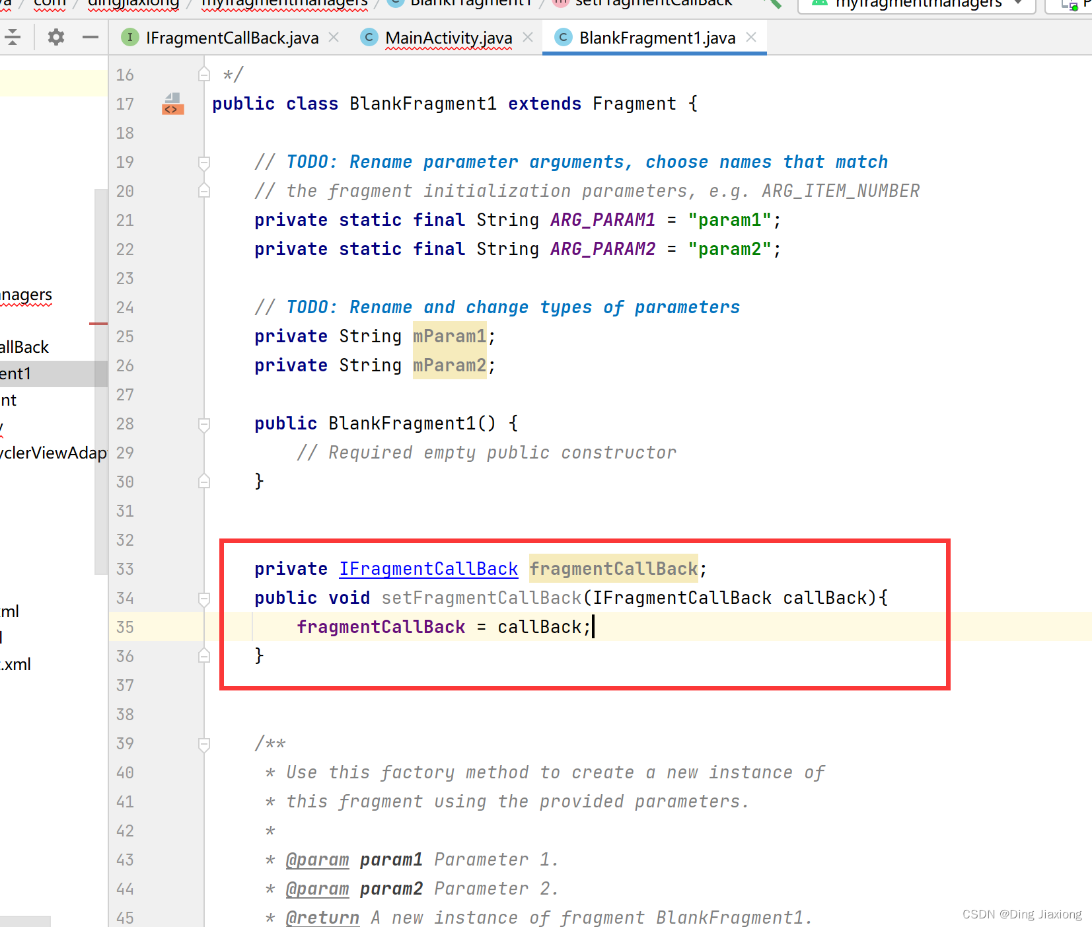Click the 'Required empty public constructor' comment
This screenshot has width=1092, height=927.
pyautogui.click(x=487, y=453)
